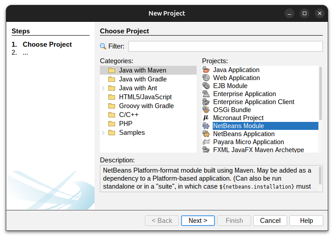
Task: Select the PHP category folder
Action: tap(125, 124)
